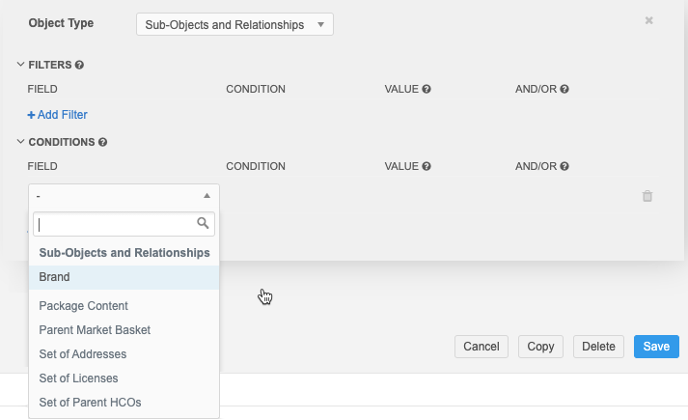Viewport: 688px width, 420px height.
Task: Close the dialog with the X icon
Action: coord(649,20)
